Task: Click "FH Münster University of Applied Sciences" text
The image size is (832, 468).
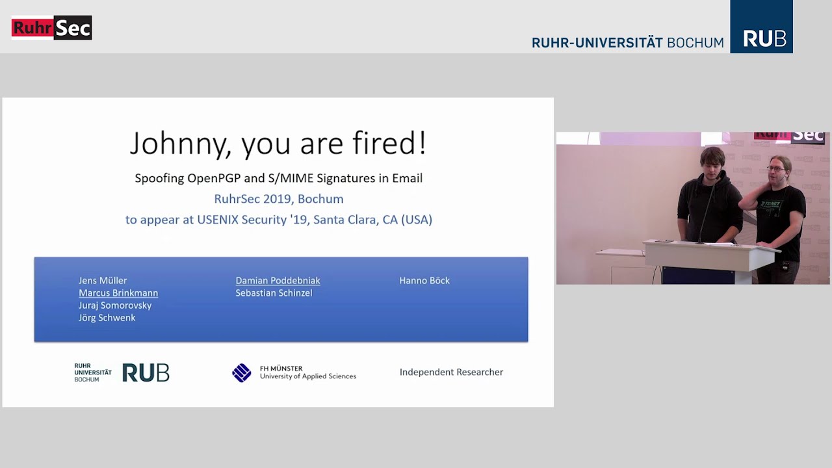Action: tap(308, 372)
